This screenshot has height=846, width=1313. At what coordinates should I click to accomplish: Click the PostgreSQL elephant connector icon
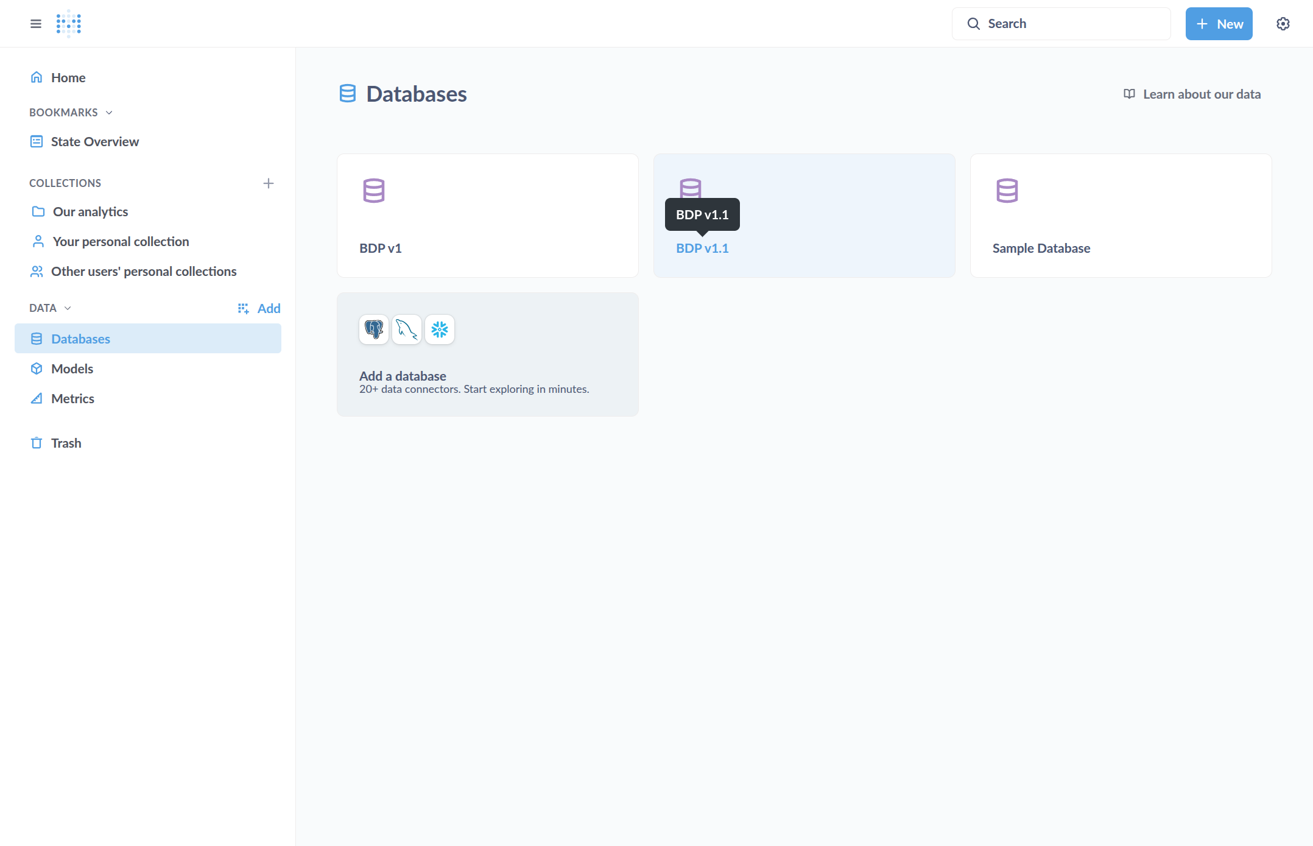pos(374,330)
